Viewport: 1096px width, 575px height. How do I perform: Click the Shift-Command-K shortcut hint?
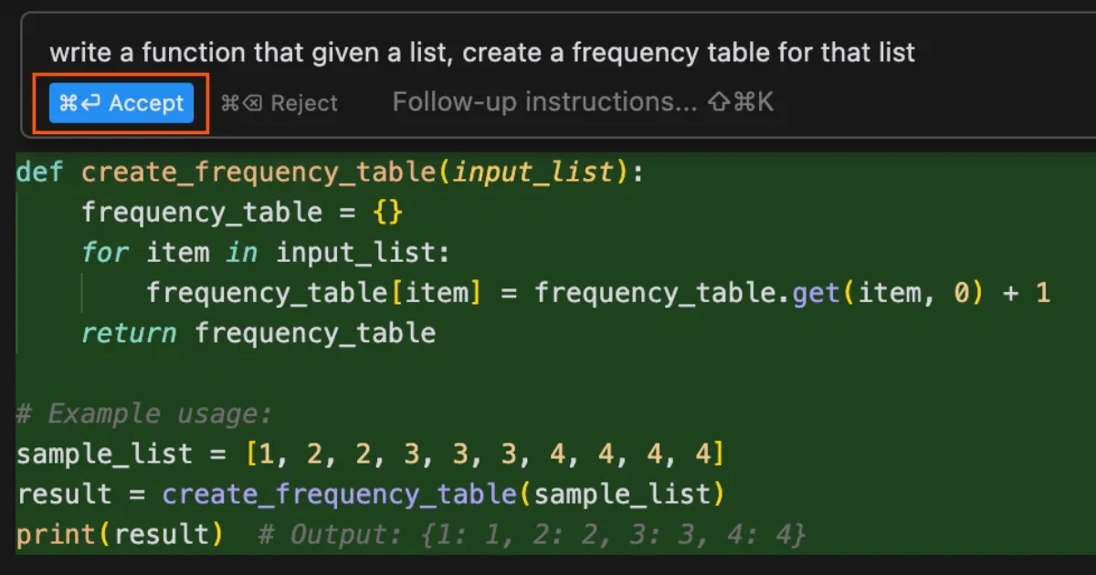coord(741,102)
